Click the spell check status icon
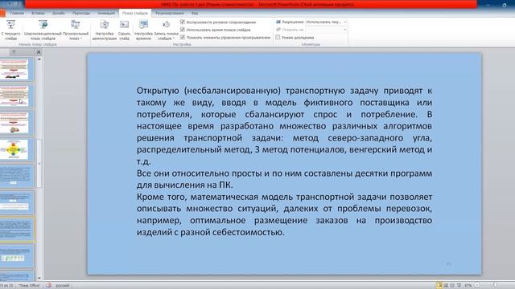This screenshot has height=289, width=515. pyautogui.click(x=48, y=286)
